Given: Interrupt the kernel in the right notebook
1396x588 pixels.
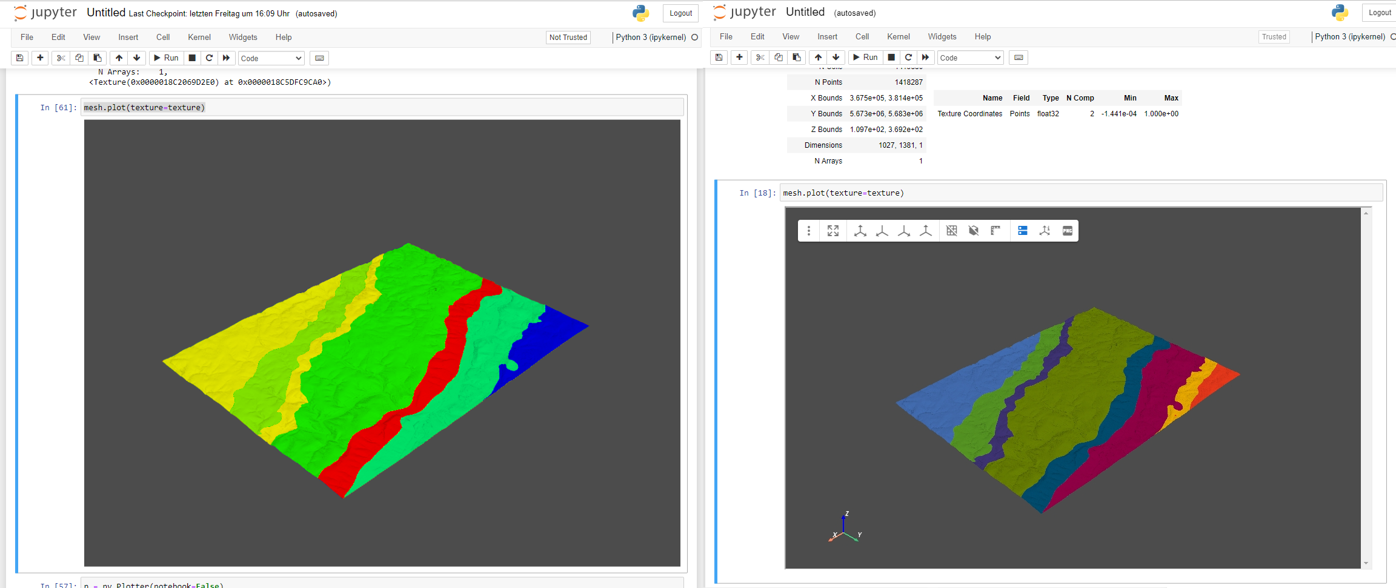Looking at the screenshot, I should (891, 58).
